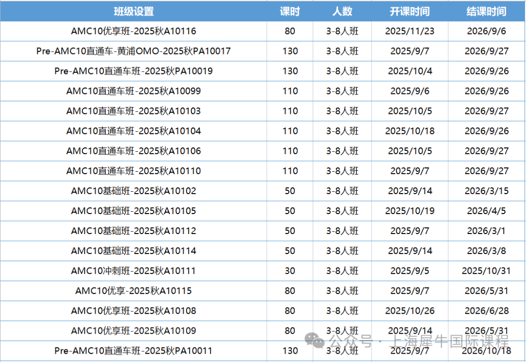Viewport: 526px width, 362px height.
Task: Click start date 2025/9/6
Action: (410, 91)
